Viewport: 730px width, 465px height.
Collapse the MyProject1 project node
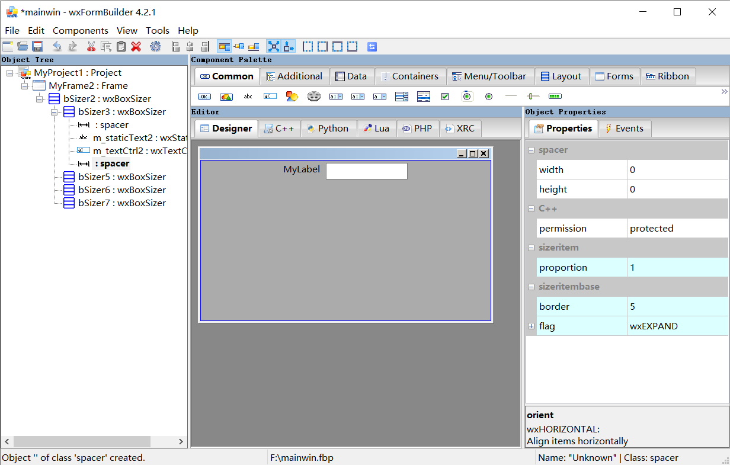click(x=8, y=72)
